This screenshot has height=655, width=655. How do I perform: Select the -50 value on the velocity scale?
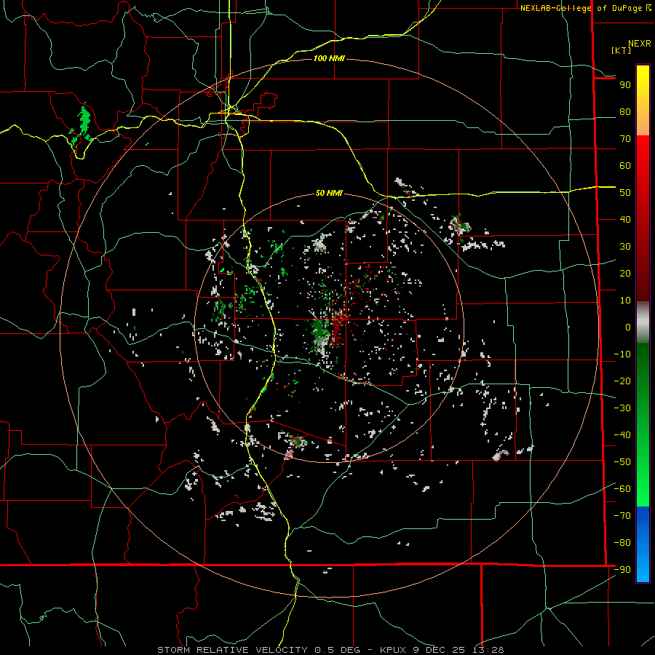point(622,462)
